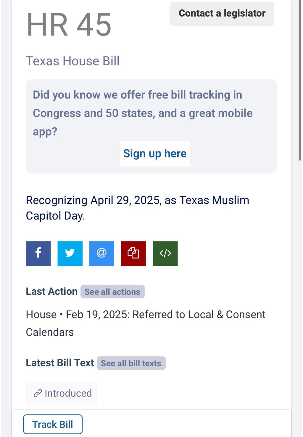The width and height of the screenshot is (303, 437).
Task: Click the chain-link icon beside Introduced
Action: [38, 393]
